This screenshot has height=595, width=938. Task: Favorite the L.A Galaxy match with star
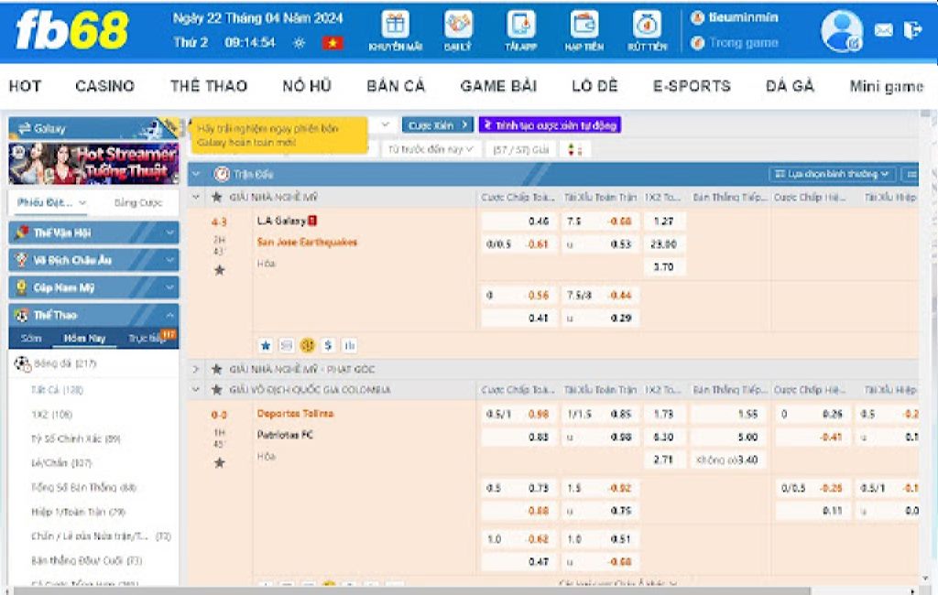[x=219, y=270]
